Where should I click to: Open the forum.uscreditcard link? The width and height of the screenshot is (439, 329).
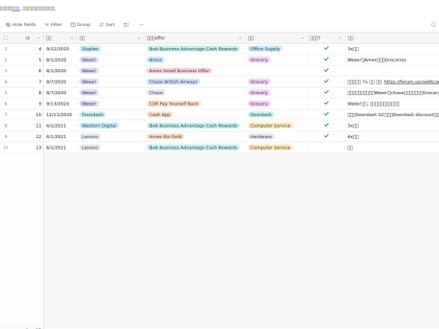click(x=411, y=82)
